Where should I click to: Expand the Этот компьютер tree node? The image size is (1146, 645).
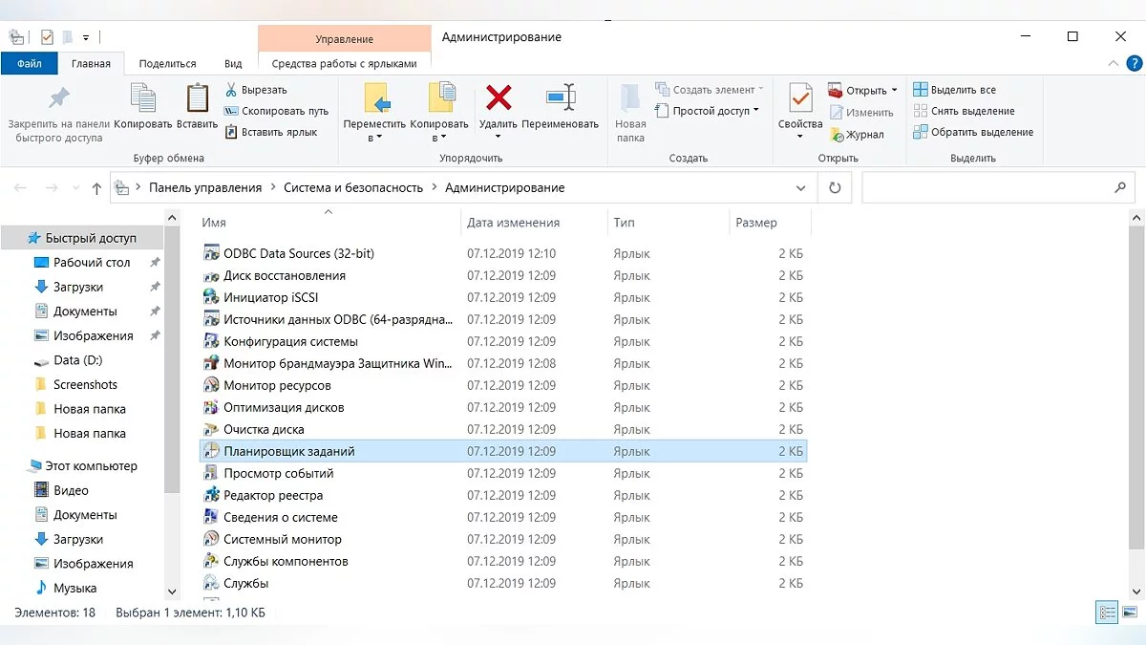click(x=22, y=466)
